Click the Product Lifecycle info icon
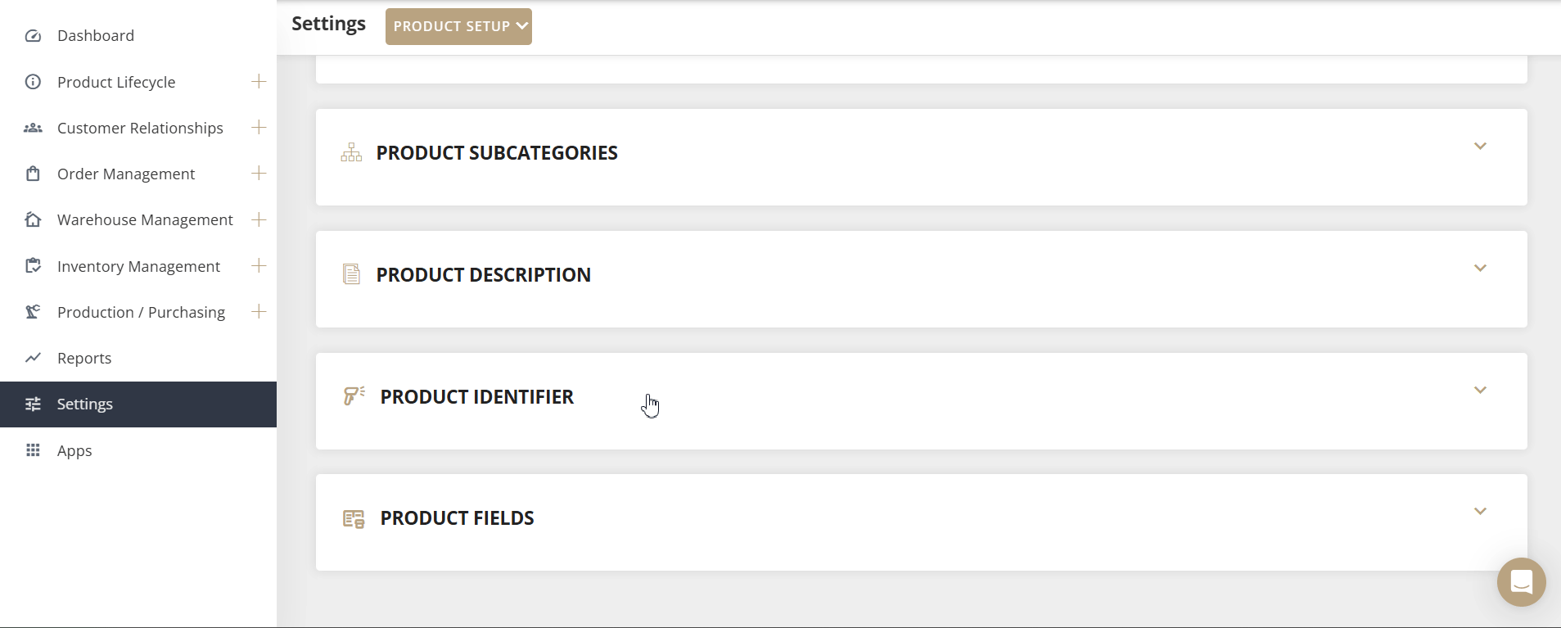 (x=33, y=82)
